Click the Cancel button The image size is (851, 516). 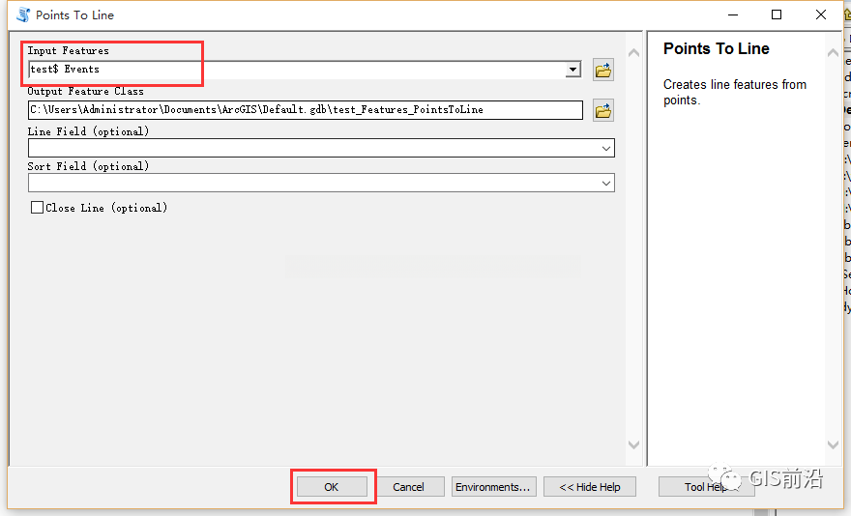[408, 487]
